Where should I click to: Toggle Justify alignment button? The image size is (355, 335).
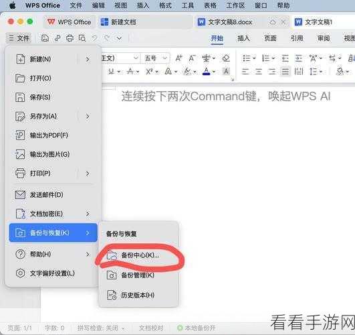(285, 72)
